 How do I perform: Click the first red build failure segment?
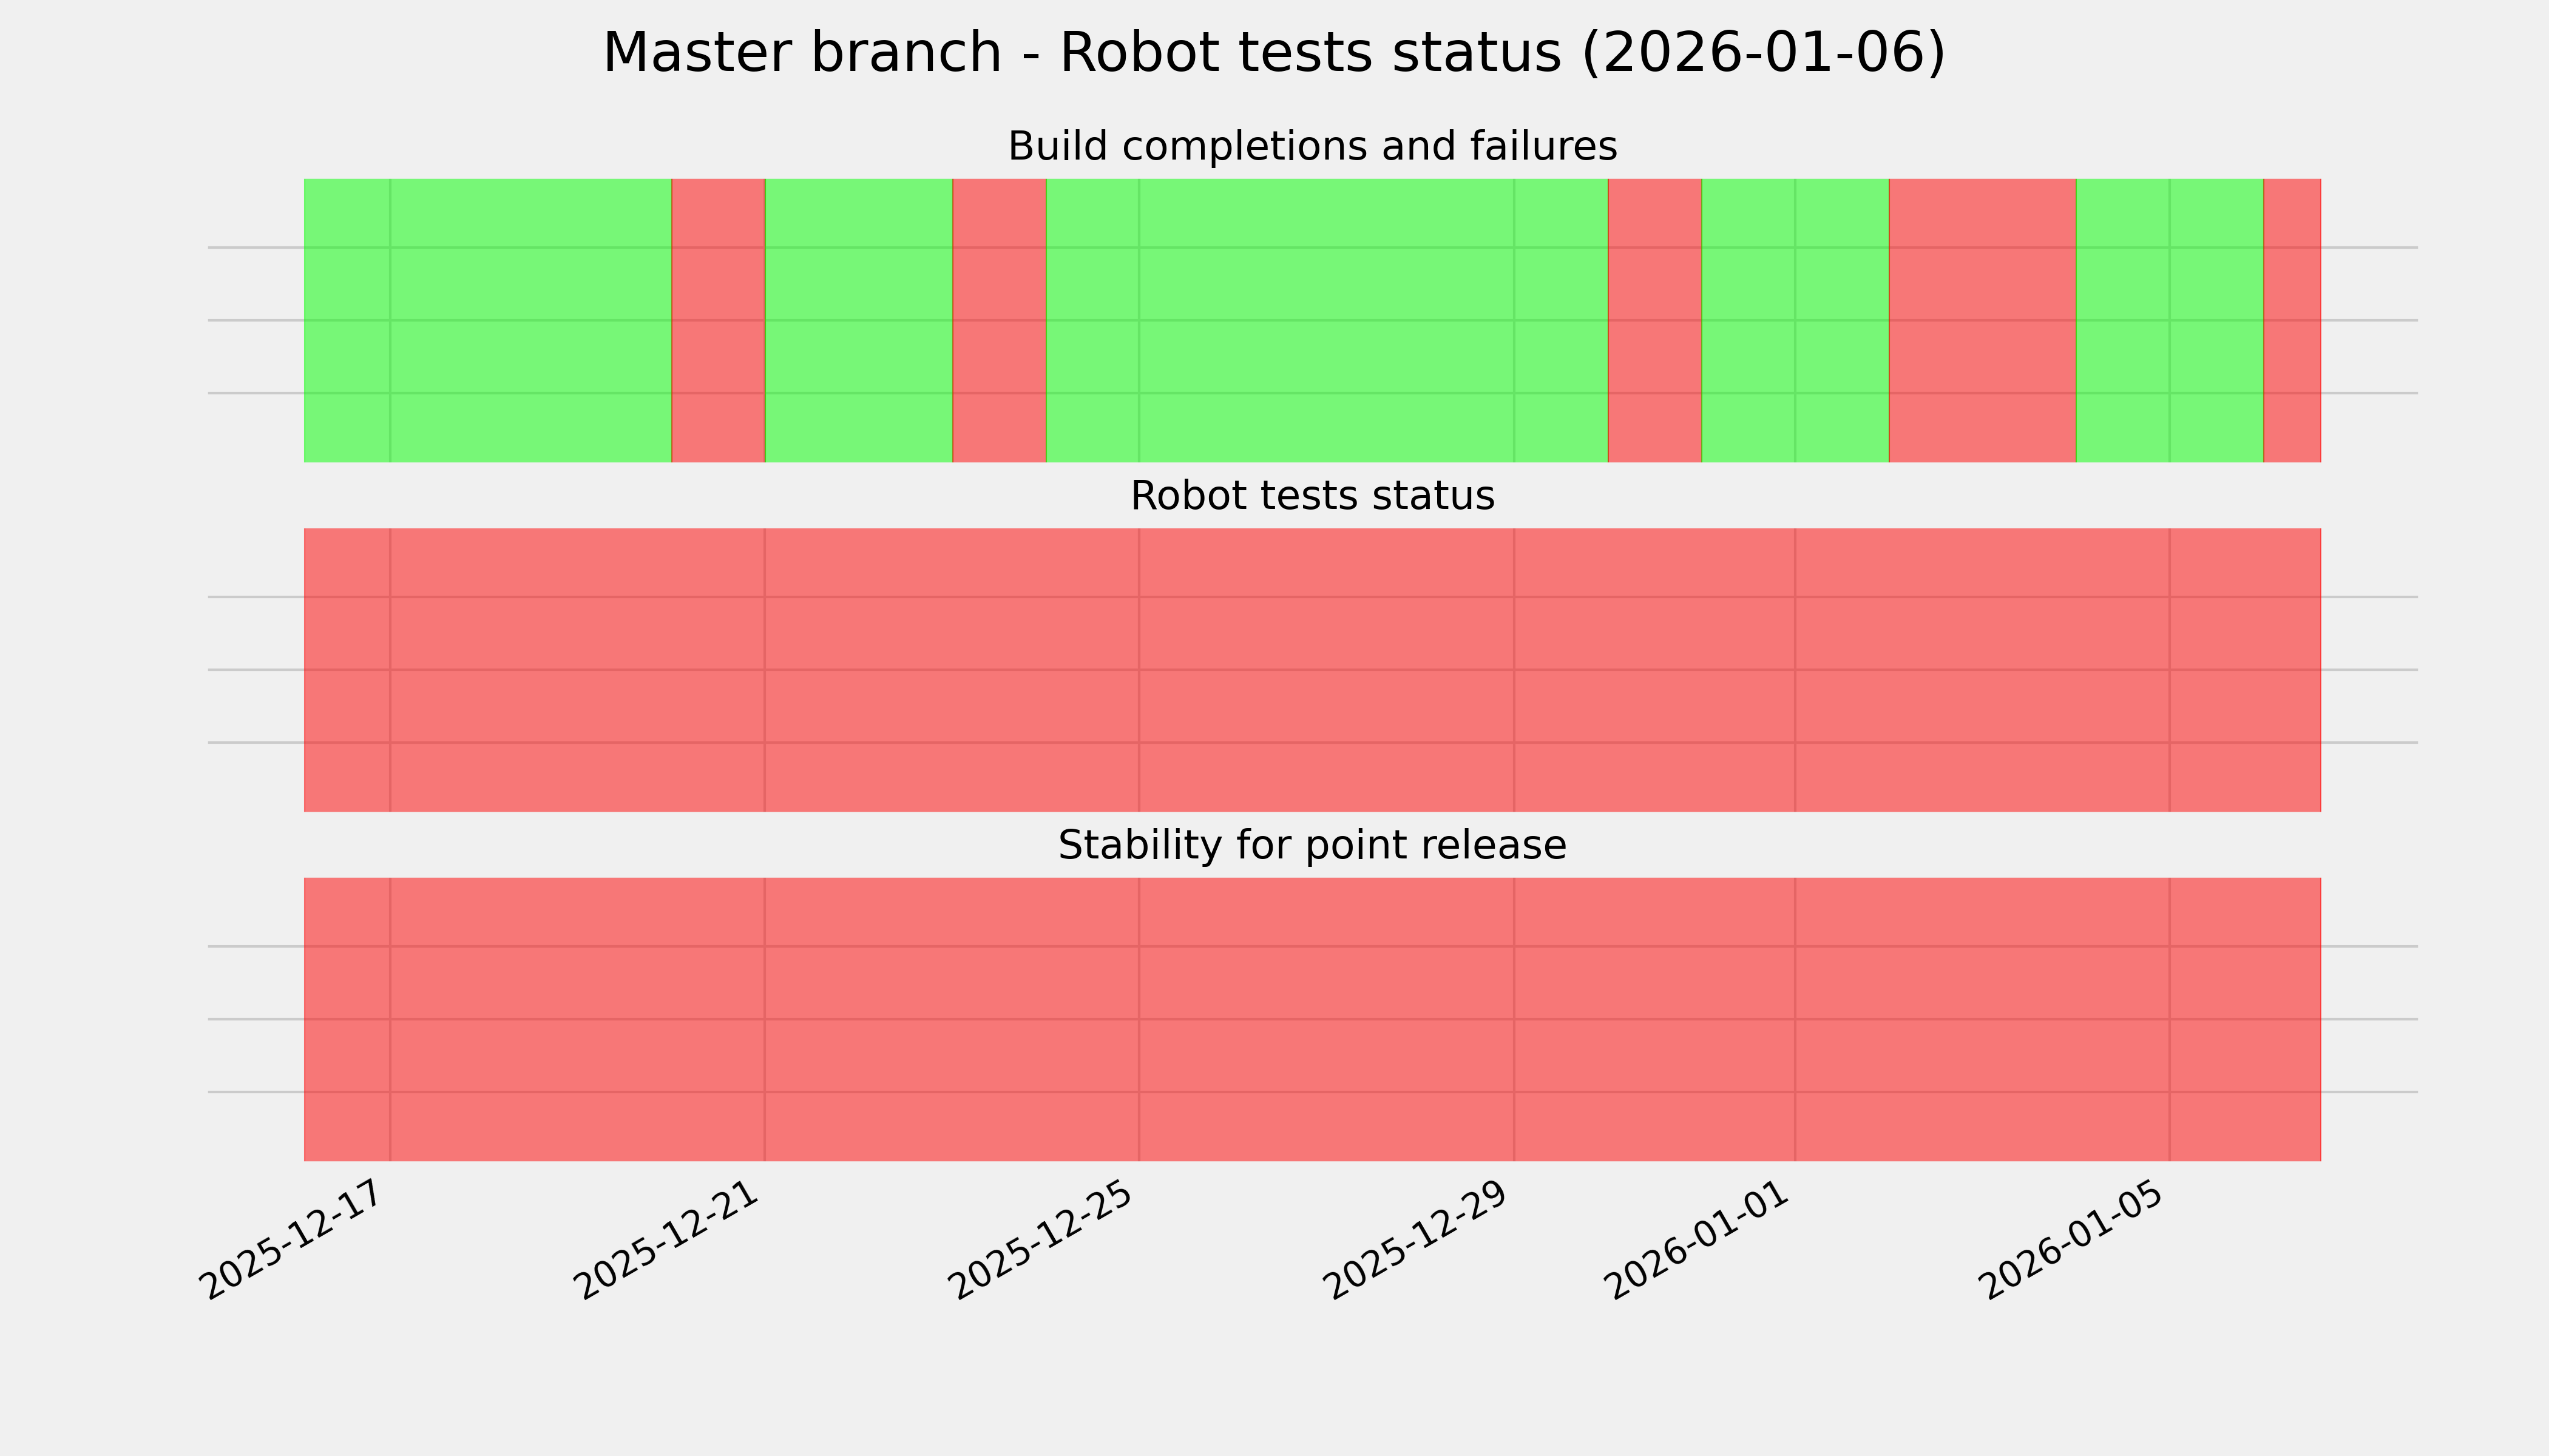click(x=719, y=320)
